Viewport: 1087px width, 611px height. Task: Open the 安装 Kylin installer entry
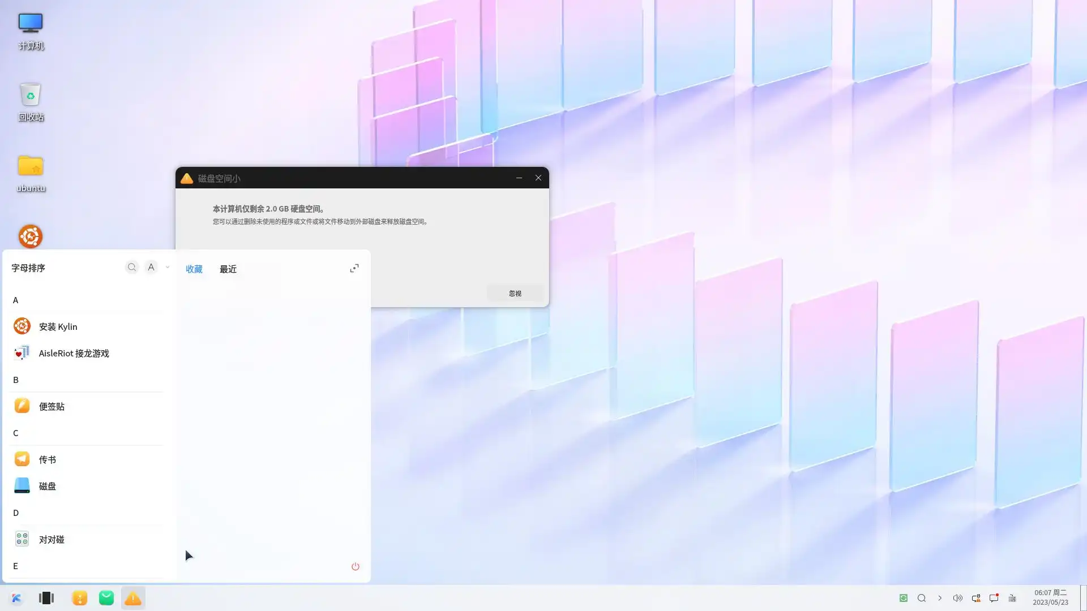pos(58,326)
